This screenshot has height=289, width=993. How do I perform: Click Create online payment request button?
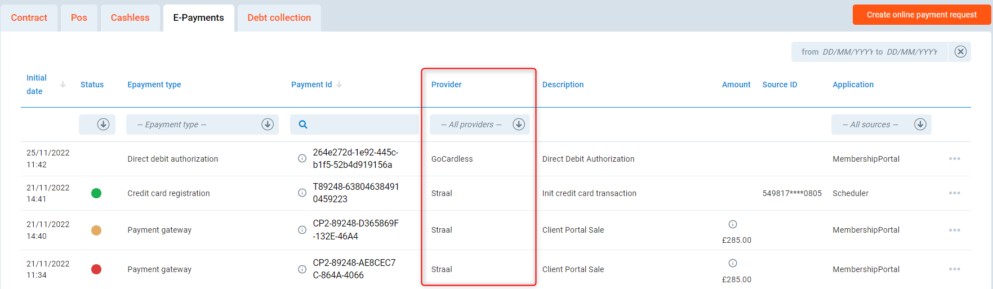point(921,15)
